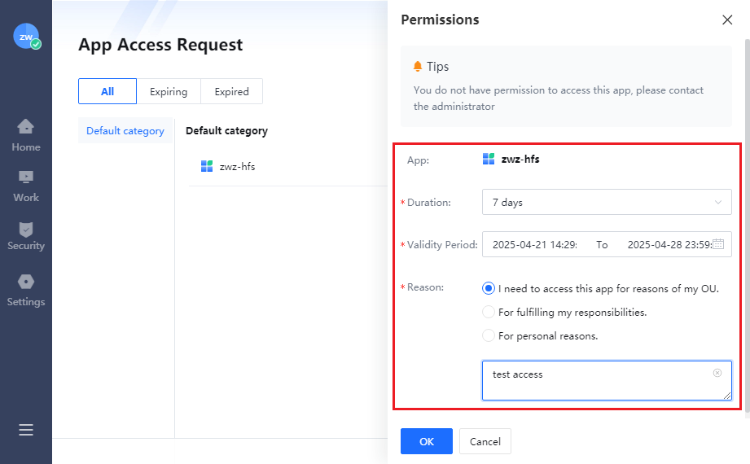
Task: Toggle the hamburger menu at sidebar bottom
Action: (26, 430)
